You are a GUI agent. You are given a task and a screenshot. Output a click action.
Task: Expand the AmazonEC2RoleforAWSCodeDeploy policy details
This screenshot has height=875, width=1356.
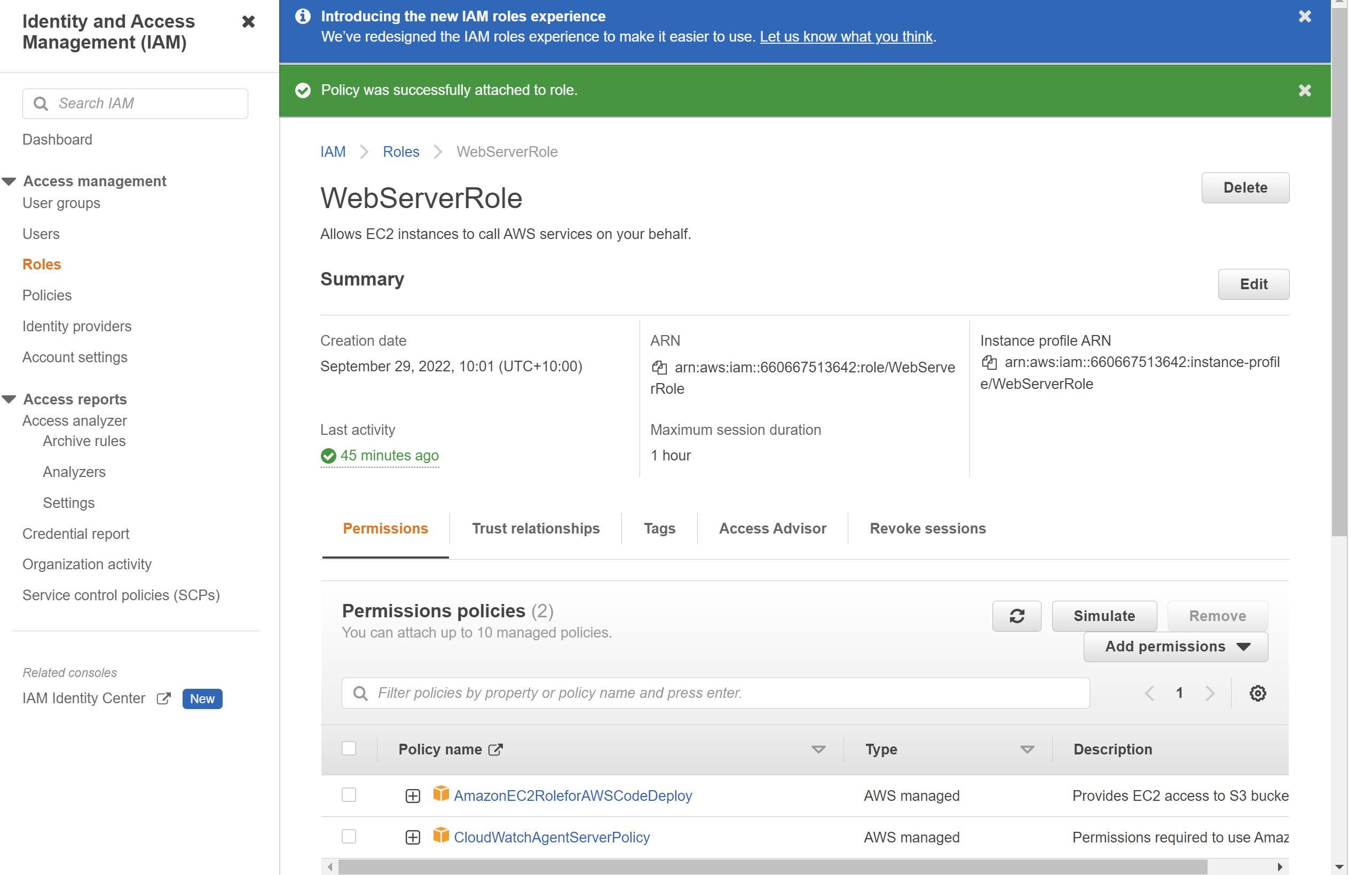[x=412, y=796]
